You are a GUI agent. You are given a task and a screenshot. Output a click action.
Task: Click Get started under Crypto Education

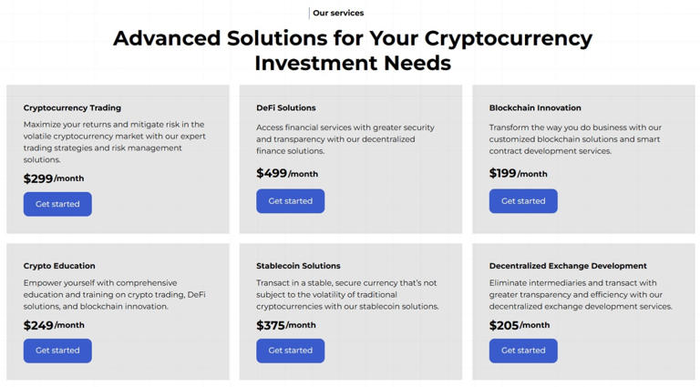coord(57,351)
